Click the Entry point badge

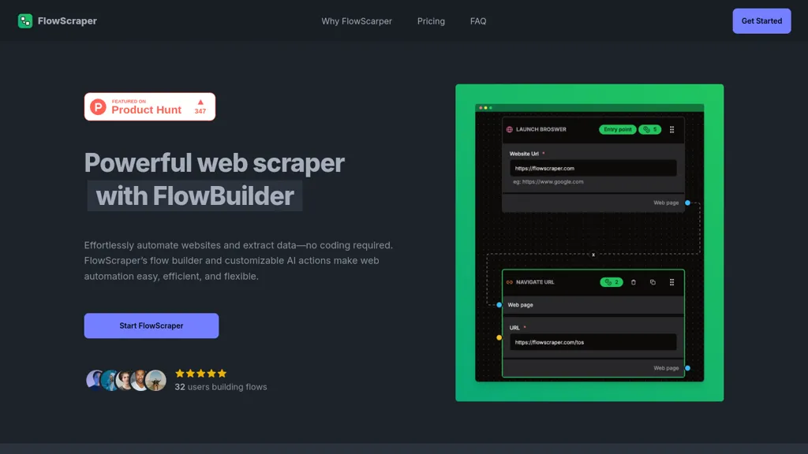click(617, 130)
